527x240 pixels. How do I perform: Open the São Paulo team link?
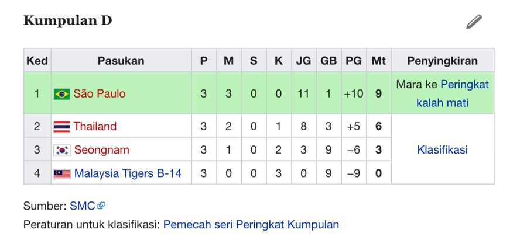click(x=100, y=93)
